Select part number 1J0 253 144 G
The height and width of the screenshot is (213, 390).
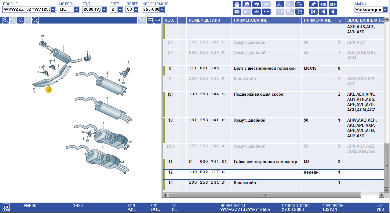[x=206, y=94]
